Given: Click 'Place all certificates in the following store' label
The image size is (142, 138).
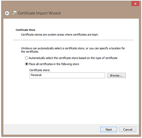Looking at the screenshot, I should tap(54, 64).
